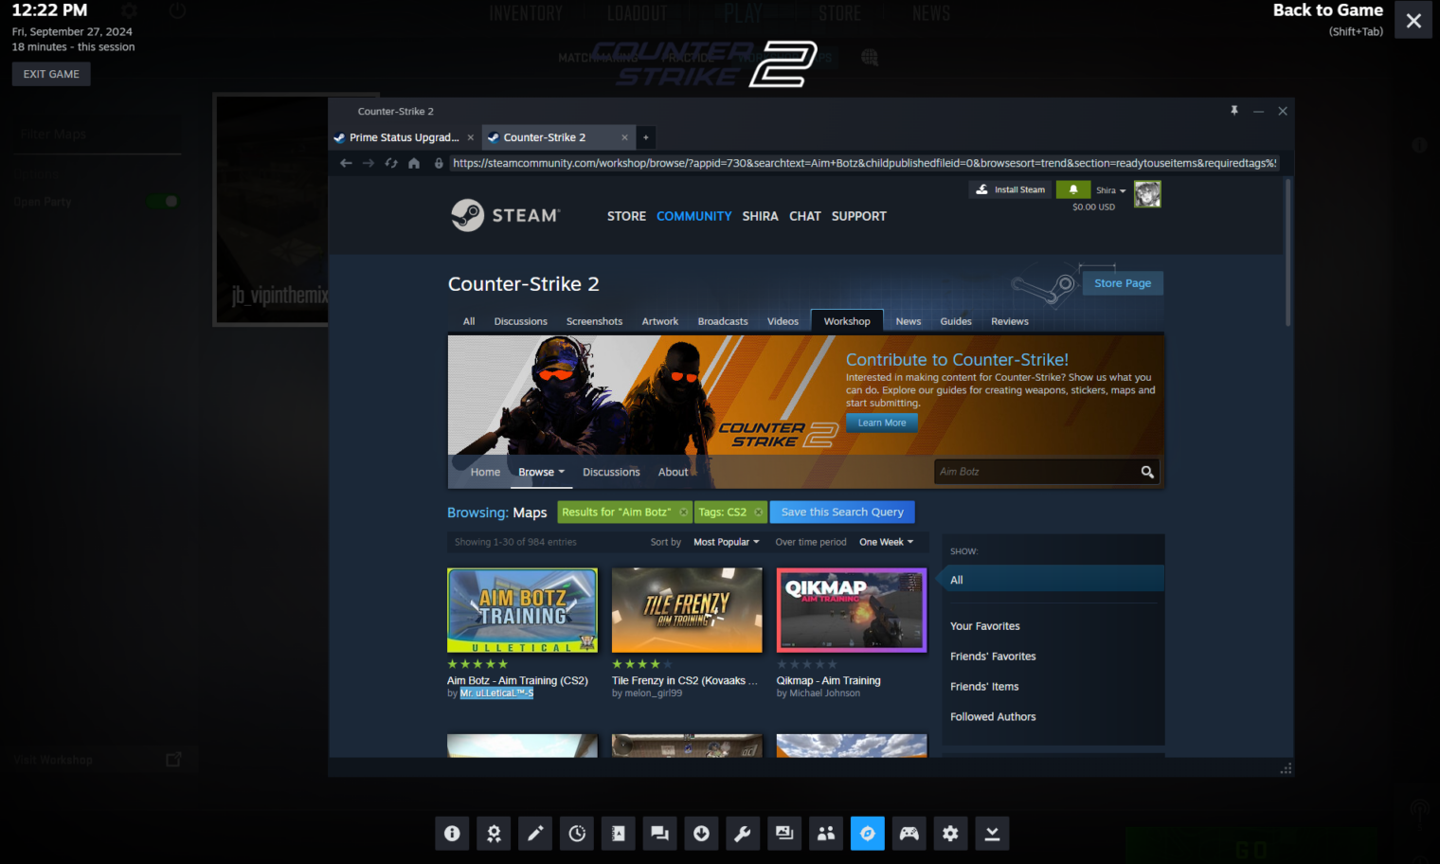The width and height of the screenshot is (1440, 864).
Task: Open the Downloads arrow icon in overlay
Action: [701, 834]
